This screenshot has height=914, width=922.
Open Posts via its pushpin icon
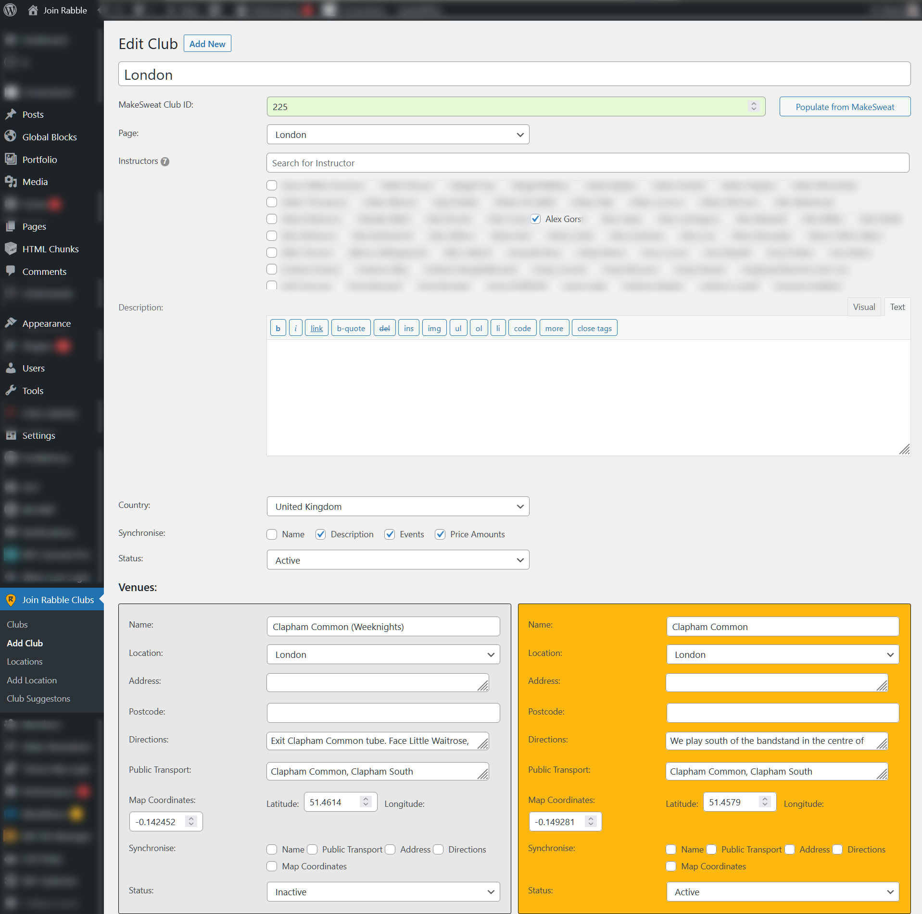pyautogui.click(x=11, y=114)
